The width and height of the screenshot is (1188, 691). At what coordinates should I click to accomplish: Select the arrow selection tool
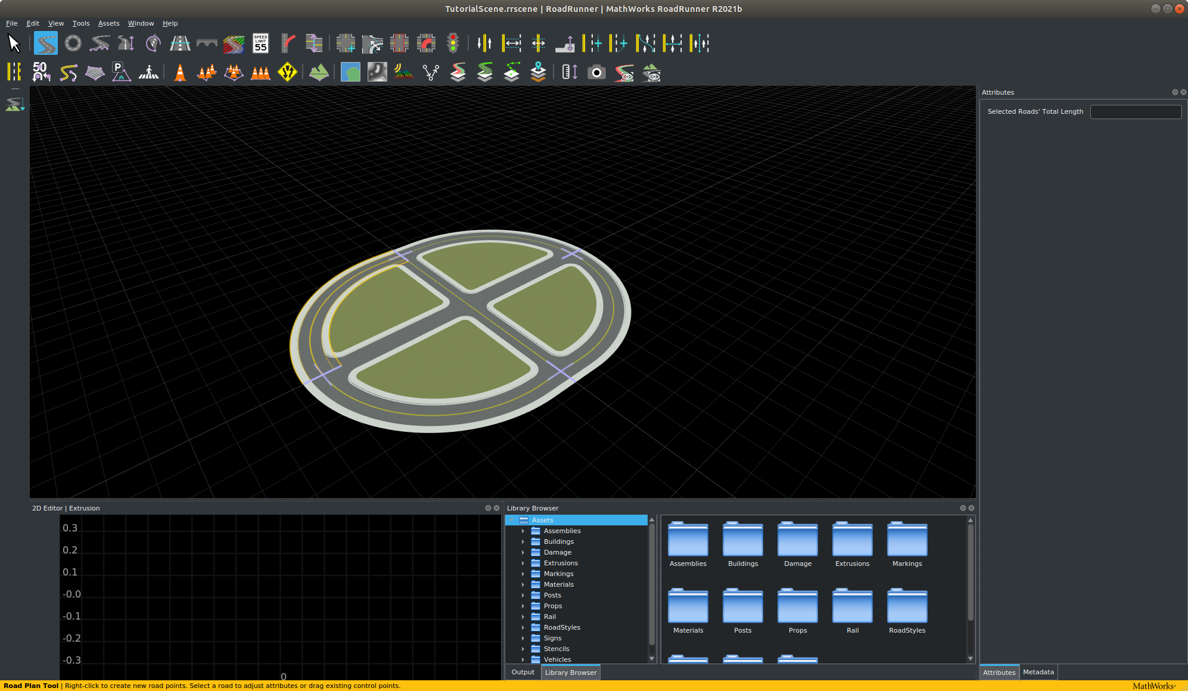click(x=14, y=43)
